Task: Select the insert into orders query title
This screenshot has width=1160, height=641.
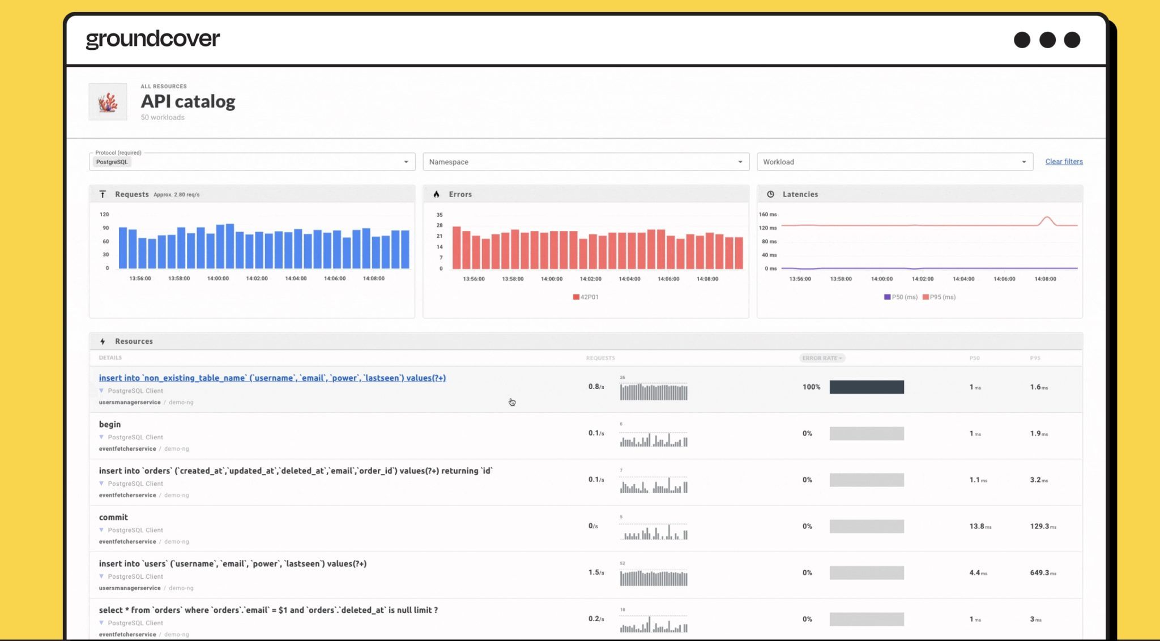Action: coord(296,471)
